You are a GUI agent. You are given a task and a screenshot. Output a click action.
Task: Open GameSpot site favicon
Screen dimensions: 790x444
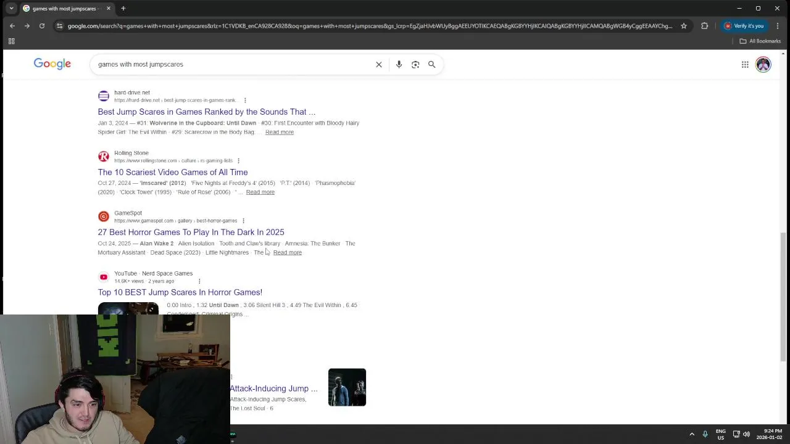(104, 216)
